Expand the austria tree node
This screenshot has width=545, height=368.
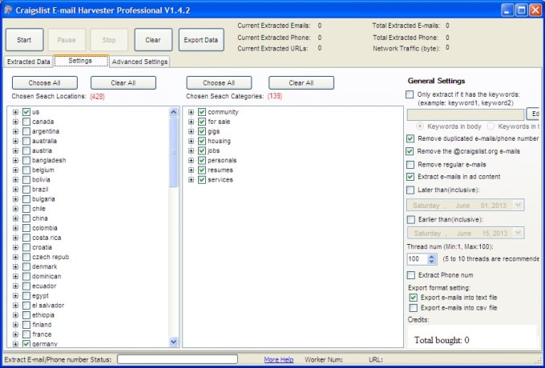point(15,151)
